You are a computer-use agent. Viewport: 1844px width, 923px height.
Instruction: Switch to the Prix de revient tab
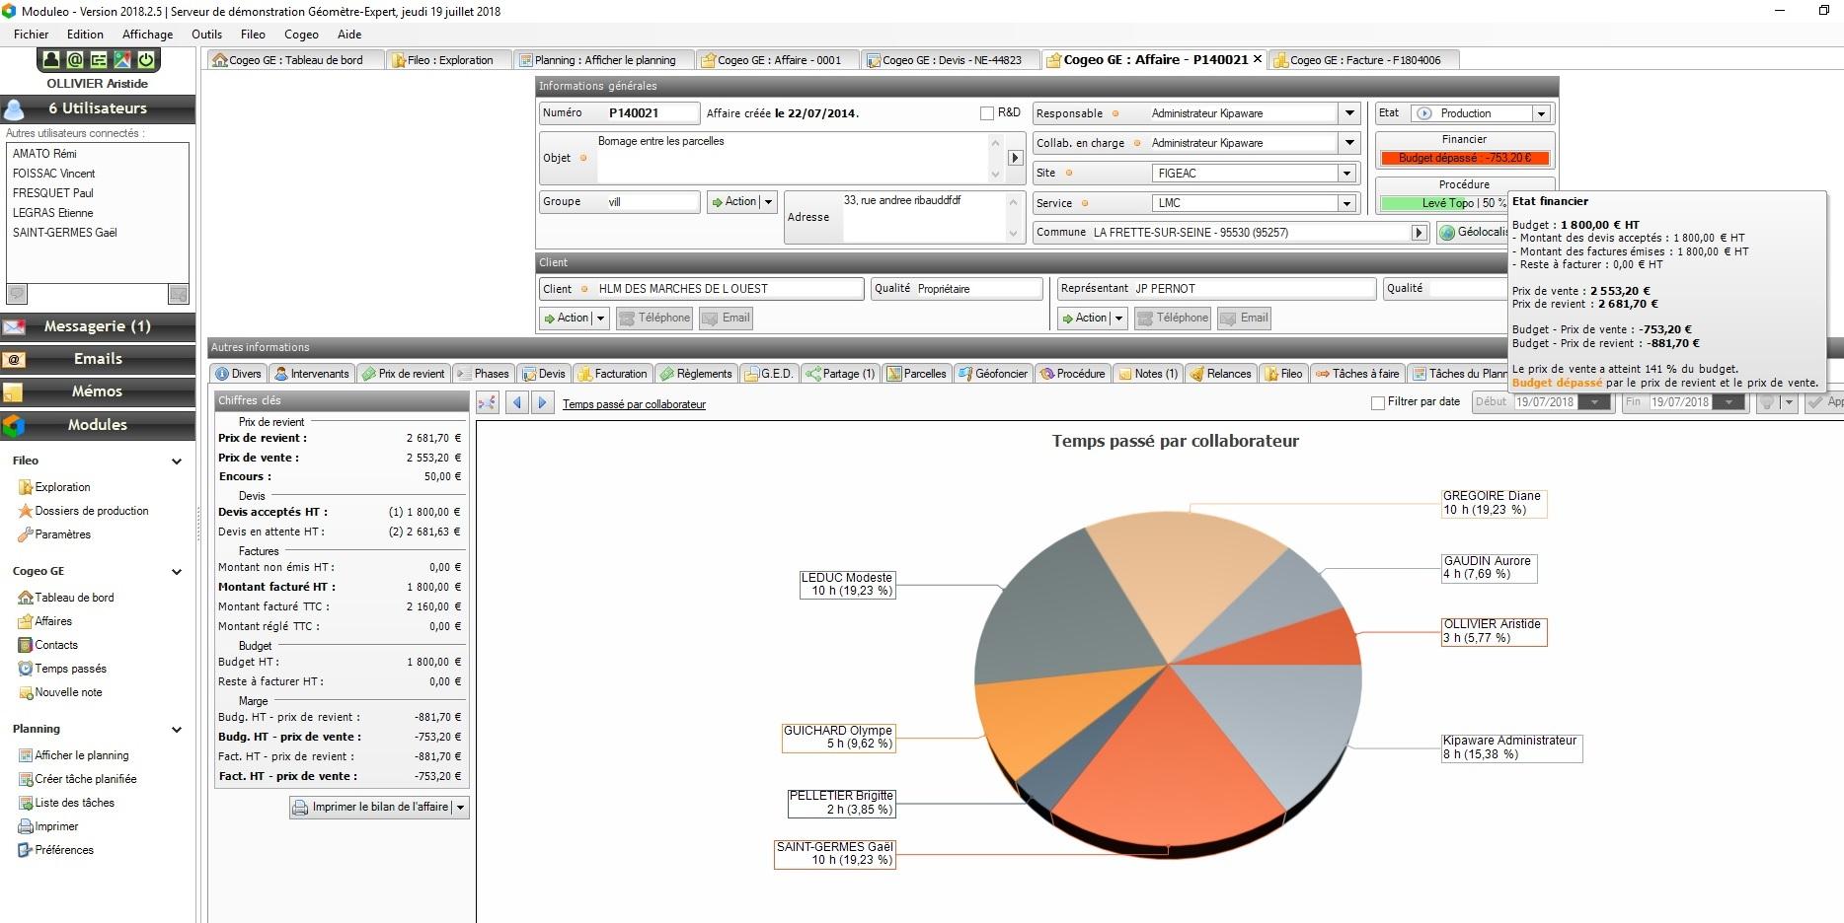(403, 374)
